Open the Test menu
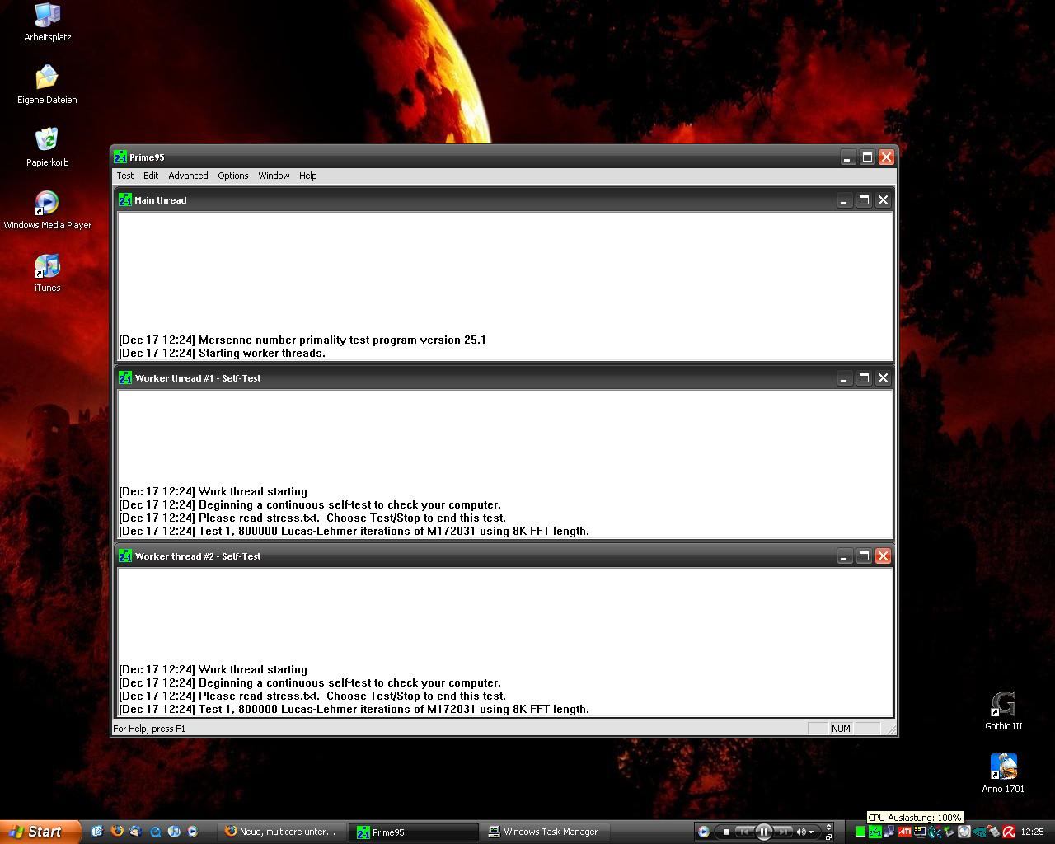 [125, 176]
